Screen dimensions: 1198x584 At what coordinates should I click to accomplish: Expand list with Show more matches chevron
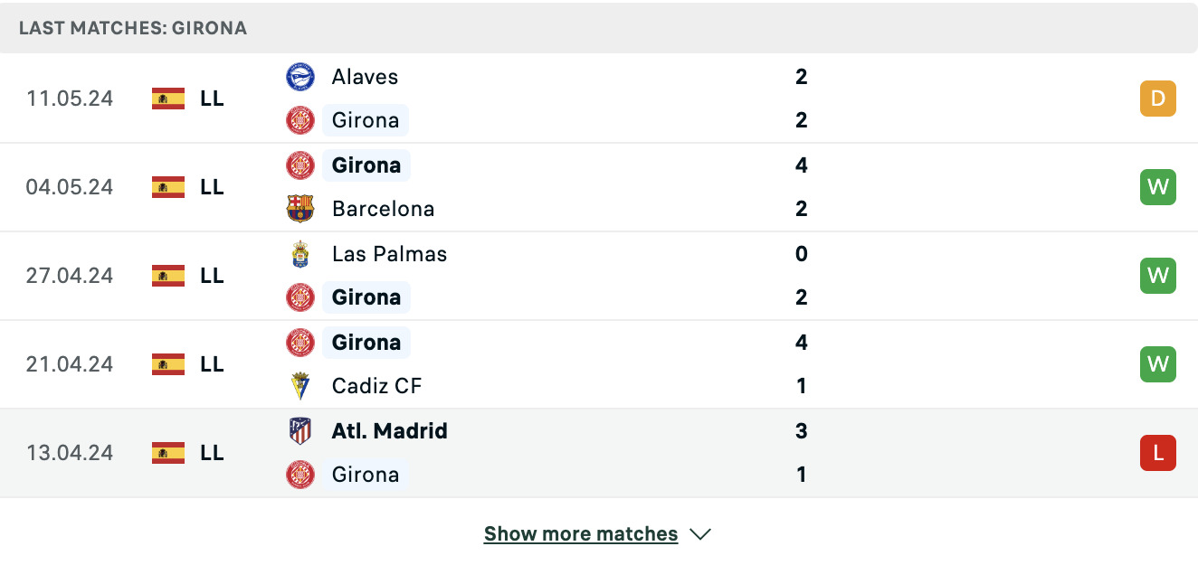click(700, 534)
